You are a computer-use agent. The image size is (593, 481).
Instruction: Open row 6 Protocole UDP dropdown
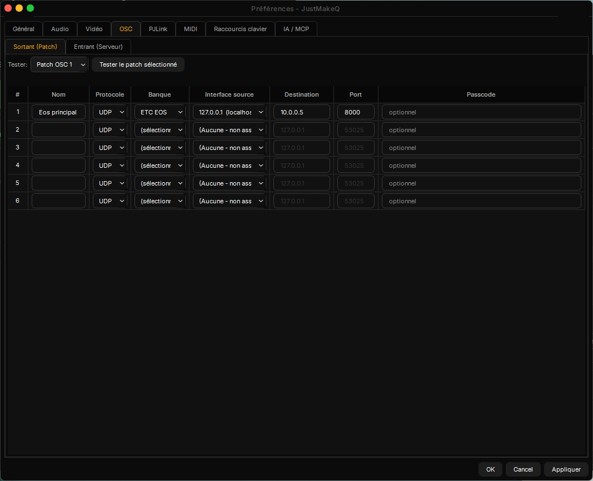pyautogui.click(x=109, y=201)
